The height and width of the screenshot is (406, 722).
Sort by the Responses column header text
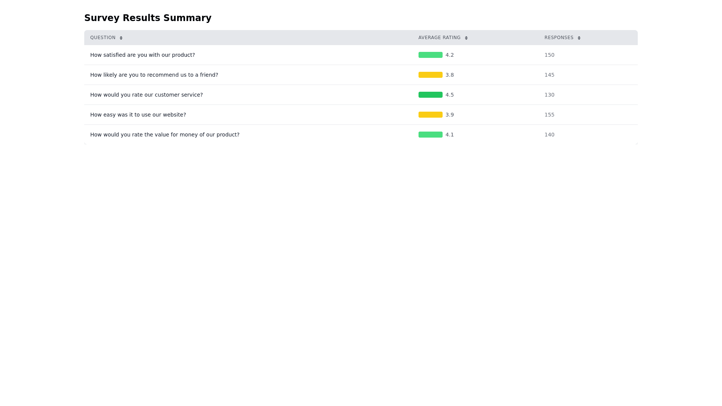tap(559, 38)
